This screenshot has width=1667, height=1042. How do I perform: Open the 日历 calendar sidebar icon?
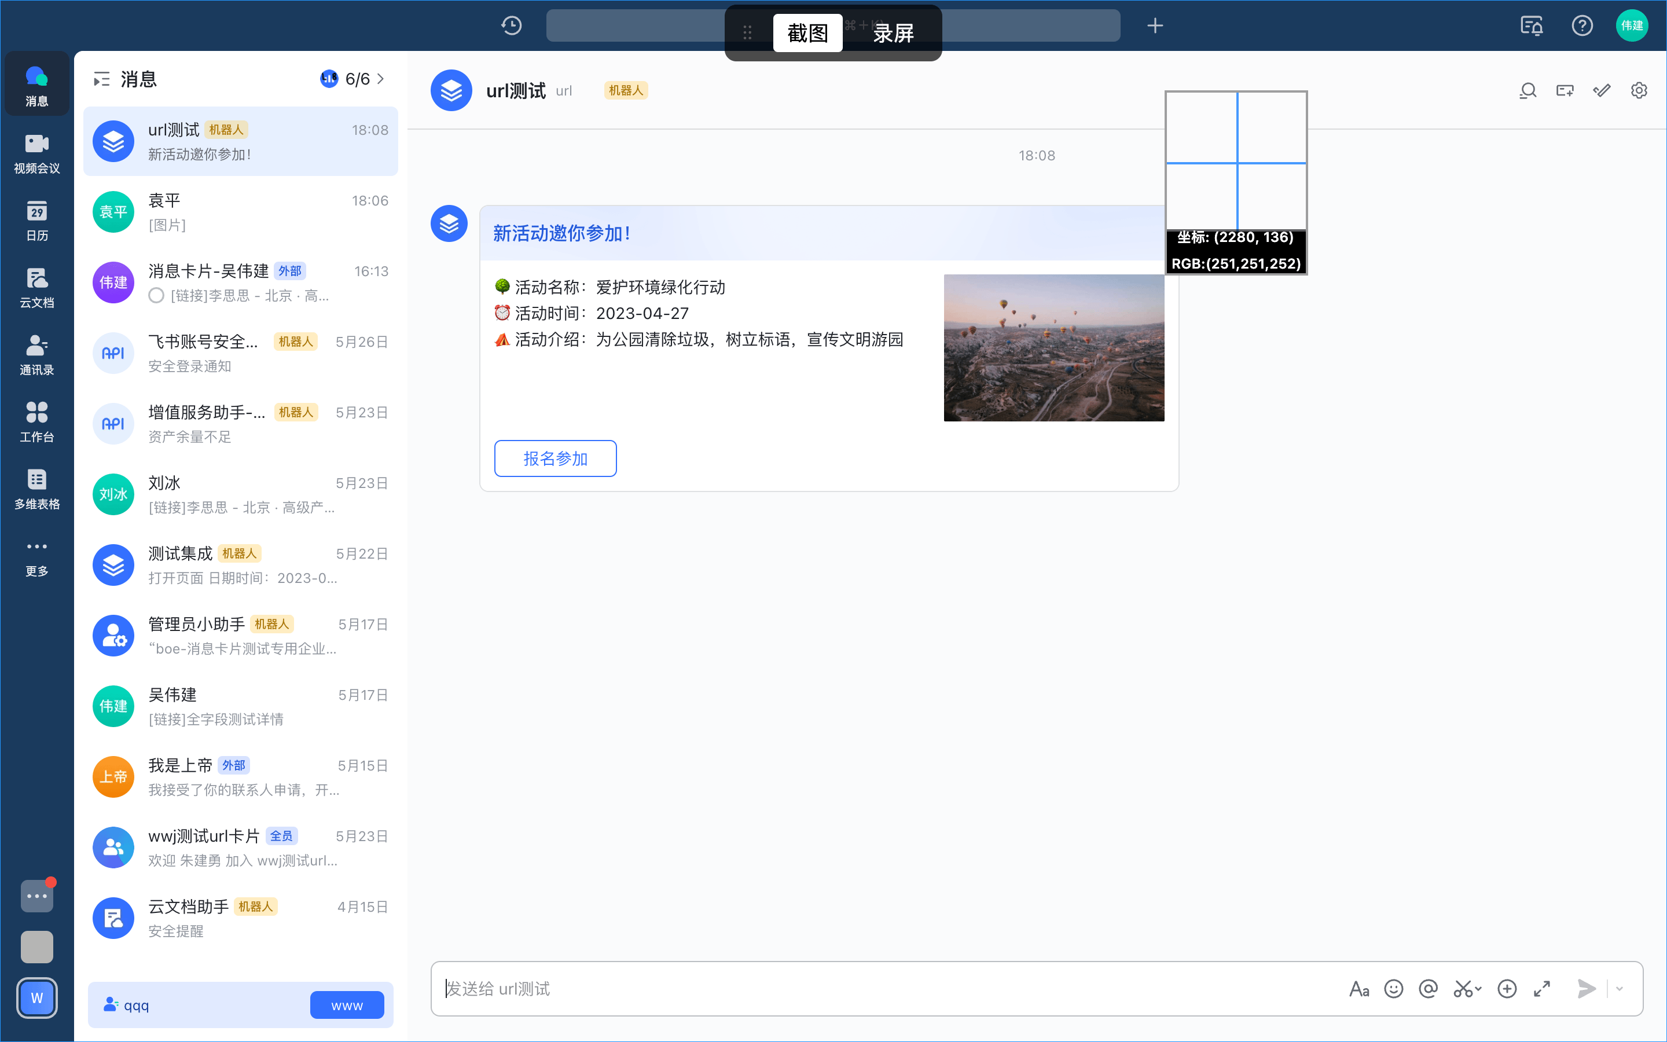[36, 221]
